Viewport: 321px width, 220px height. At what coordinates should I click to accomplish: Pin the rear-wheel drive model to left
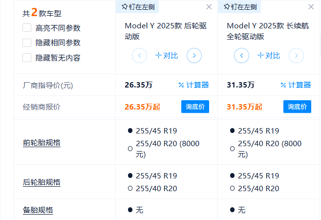pos(138,7)
